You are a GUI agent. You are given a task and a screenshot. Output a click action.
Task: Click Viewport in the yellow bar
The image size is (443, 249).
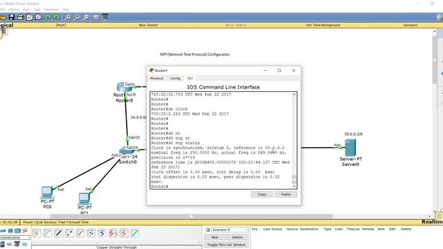pyautogui.click(x=410, y=25)
